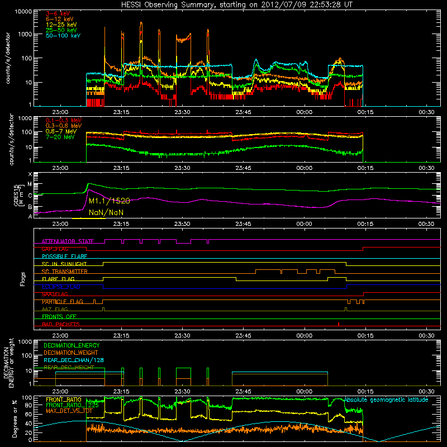
Task: Select the REAR_DEC_WEIGHT legend label
Action: (69, 368)
